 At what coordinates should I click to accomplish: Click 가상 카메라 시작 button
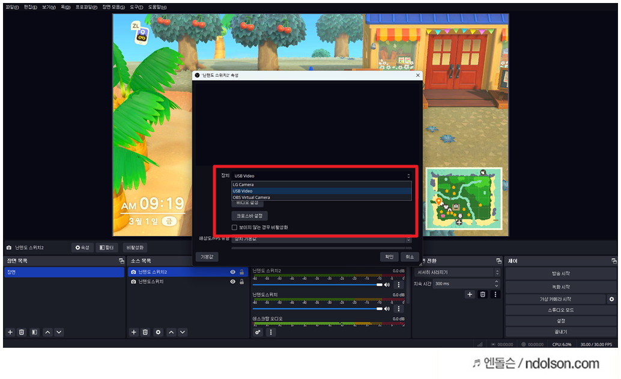pos(556,299)
